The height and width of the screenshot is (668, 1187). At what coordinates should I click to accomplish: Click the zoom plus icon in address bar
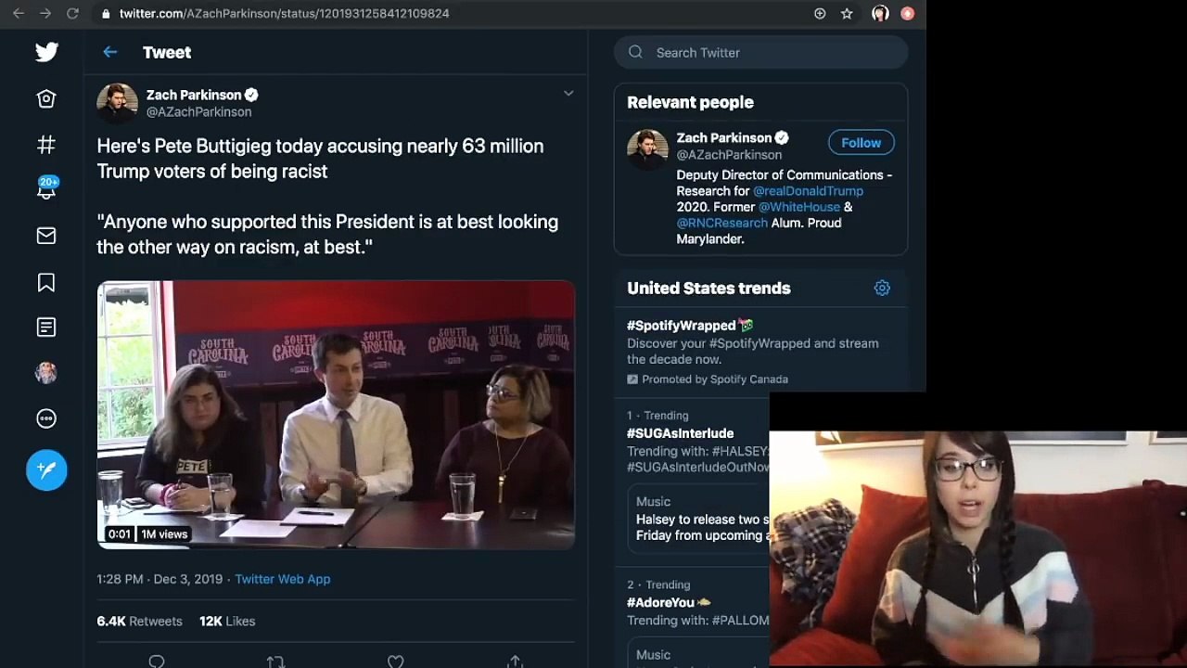820,14
